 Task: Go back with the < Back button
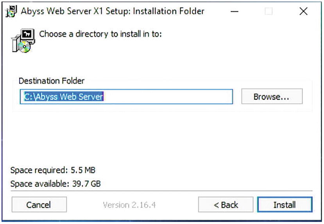[226, 204]
